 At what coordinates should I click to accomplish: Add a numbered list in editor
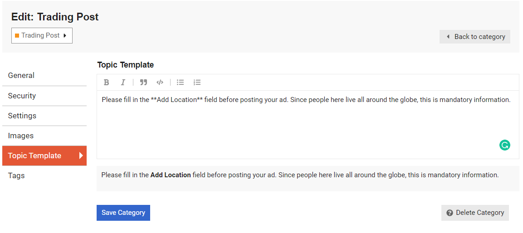click(197, 83)
